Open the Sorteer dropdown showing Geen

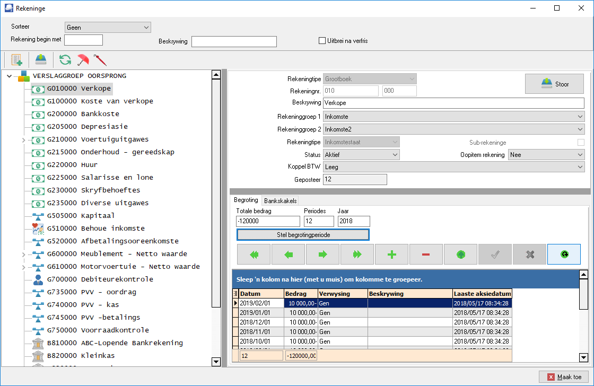pos(108,27)
